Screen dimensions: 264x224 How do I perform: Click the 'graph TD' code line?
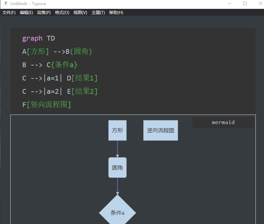click(39, 39)
